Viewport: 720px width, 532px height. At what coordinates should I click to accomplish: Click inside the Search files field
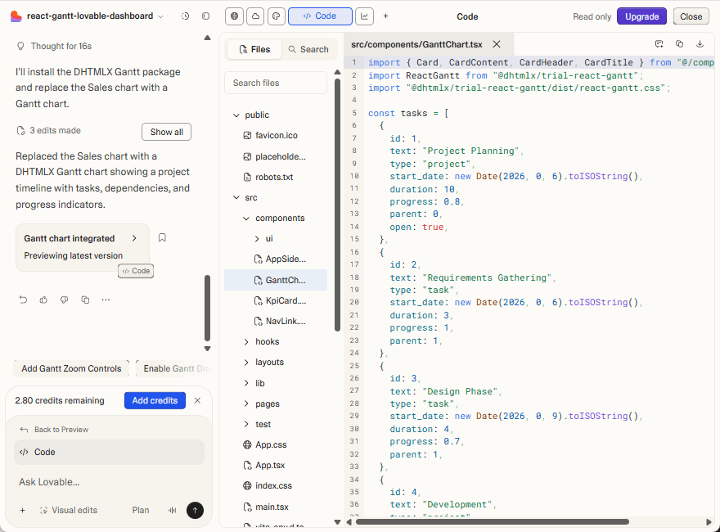click(x=275, y=82)
